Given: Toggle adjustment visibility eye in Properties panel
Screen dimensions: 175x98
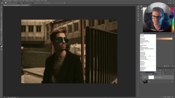Looking at the screenshot, I should click(171, 66).
